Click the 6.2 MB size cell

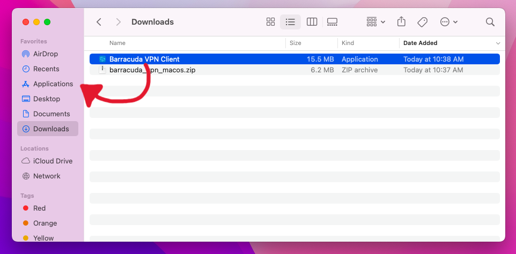coord(322,70)
